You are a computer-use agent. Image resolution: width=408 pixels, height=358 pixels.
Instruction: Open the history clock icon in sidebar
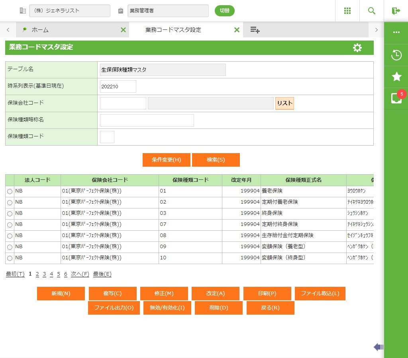[396, 55]
